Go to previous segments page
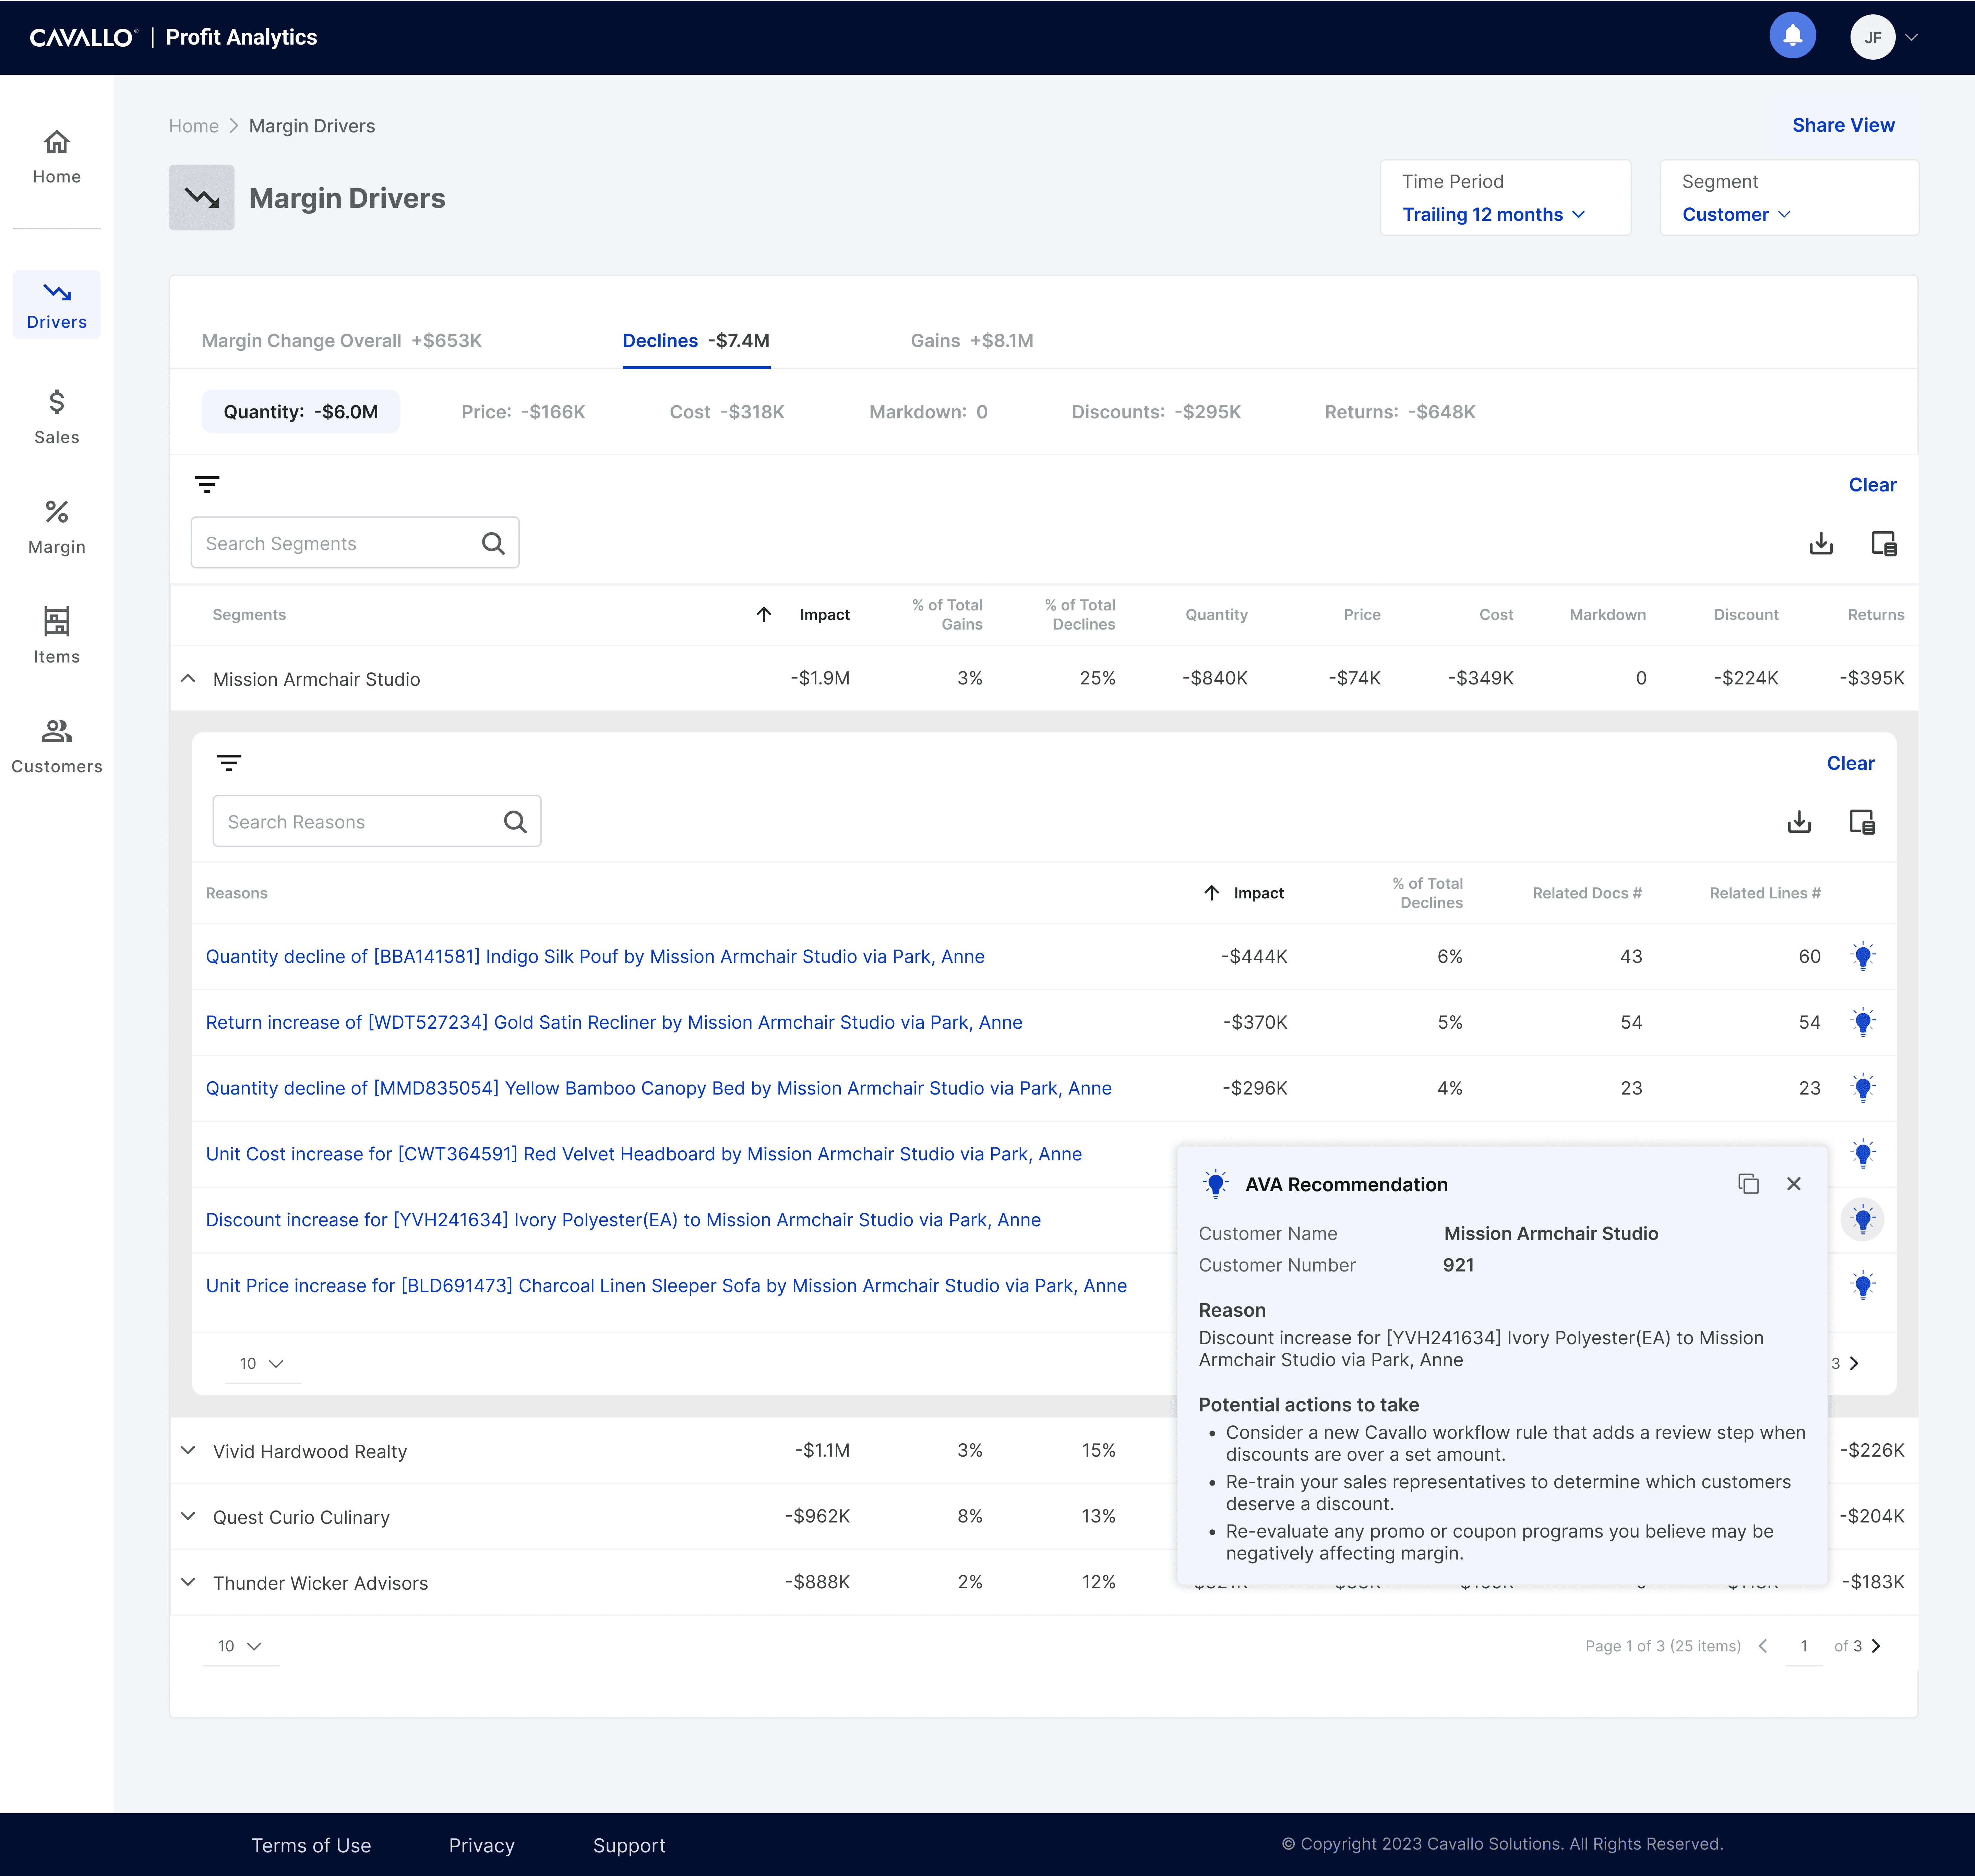This screenshot has height=1876, width=1975. point(1763,1646)
